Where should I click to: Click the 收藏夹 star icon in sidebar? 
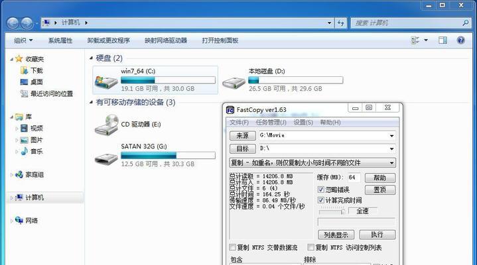pyautogui.click(x=19, y=58)
